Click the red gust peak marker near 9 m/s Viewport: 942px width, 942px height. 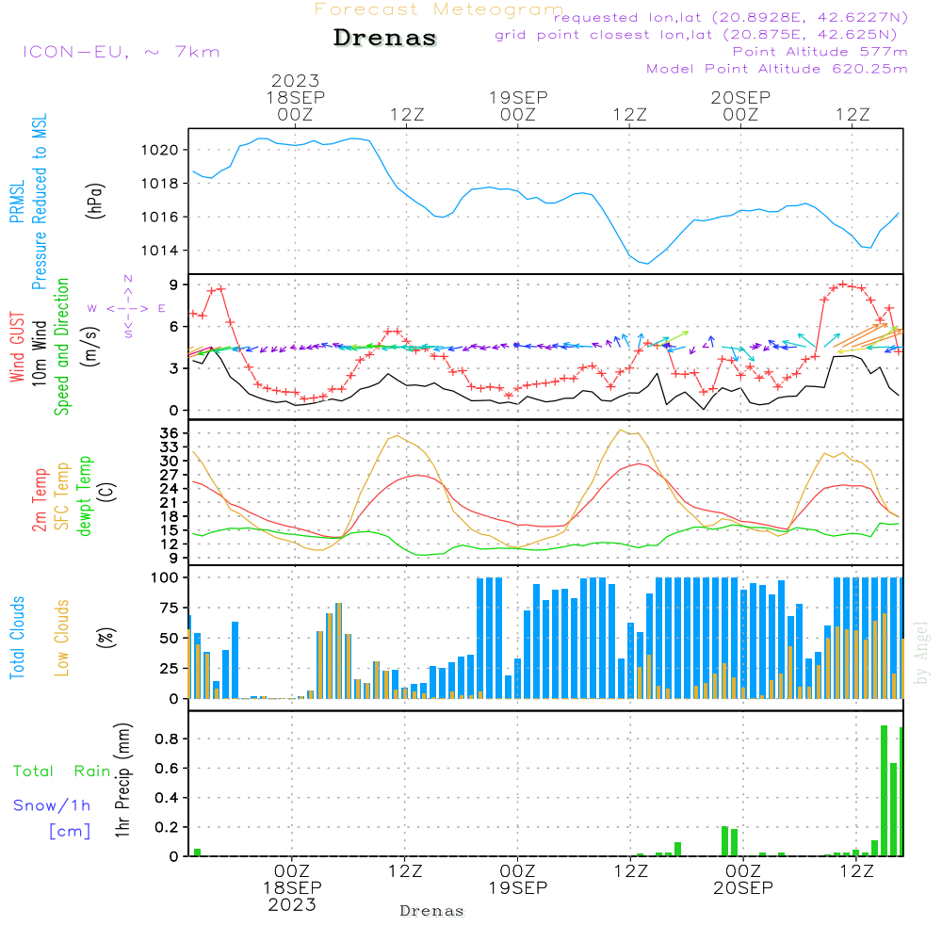click(843, 284)
